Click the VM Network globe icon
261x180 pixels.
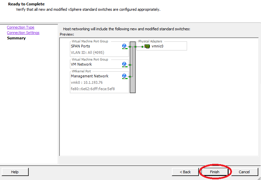click(125, 65)
